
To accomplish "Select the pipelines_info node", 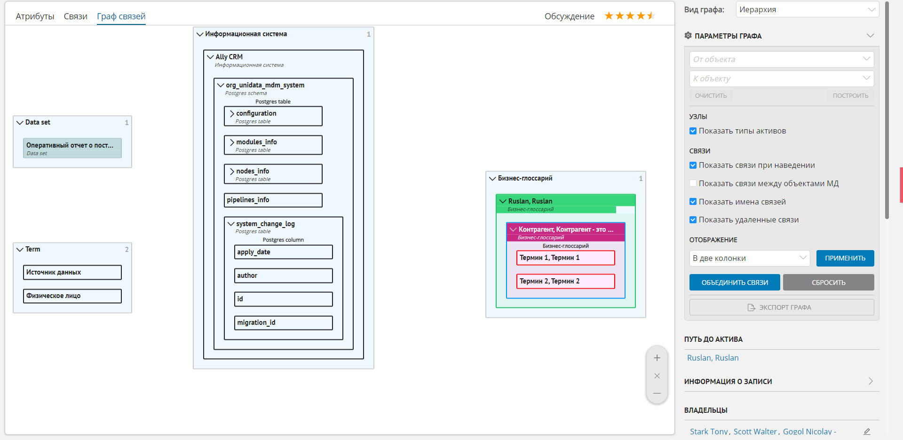I will [273, 200].
